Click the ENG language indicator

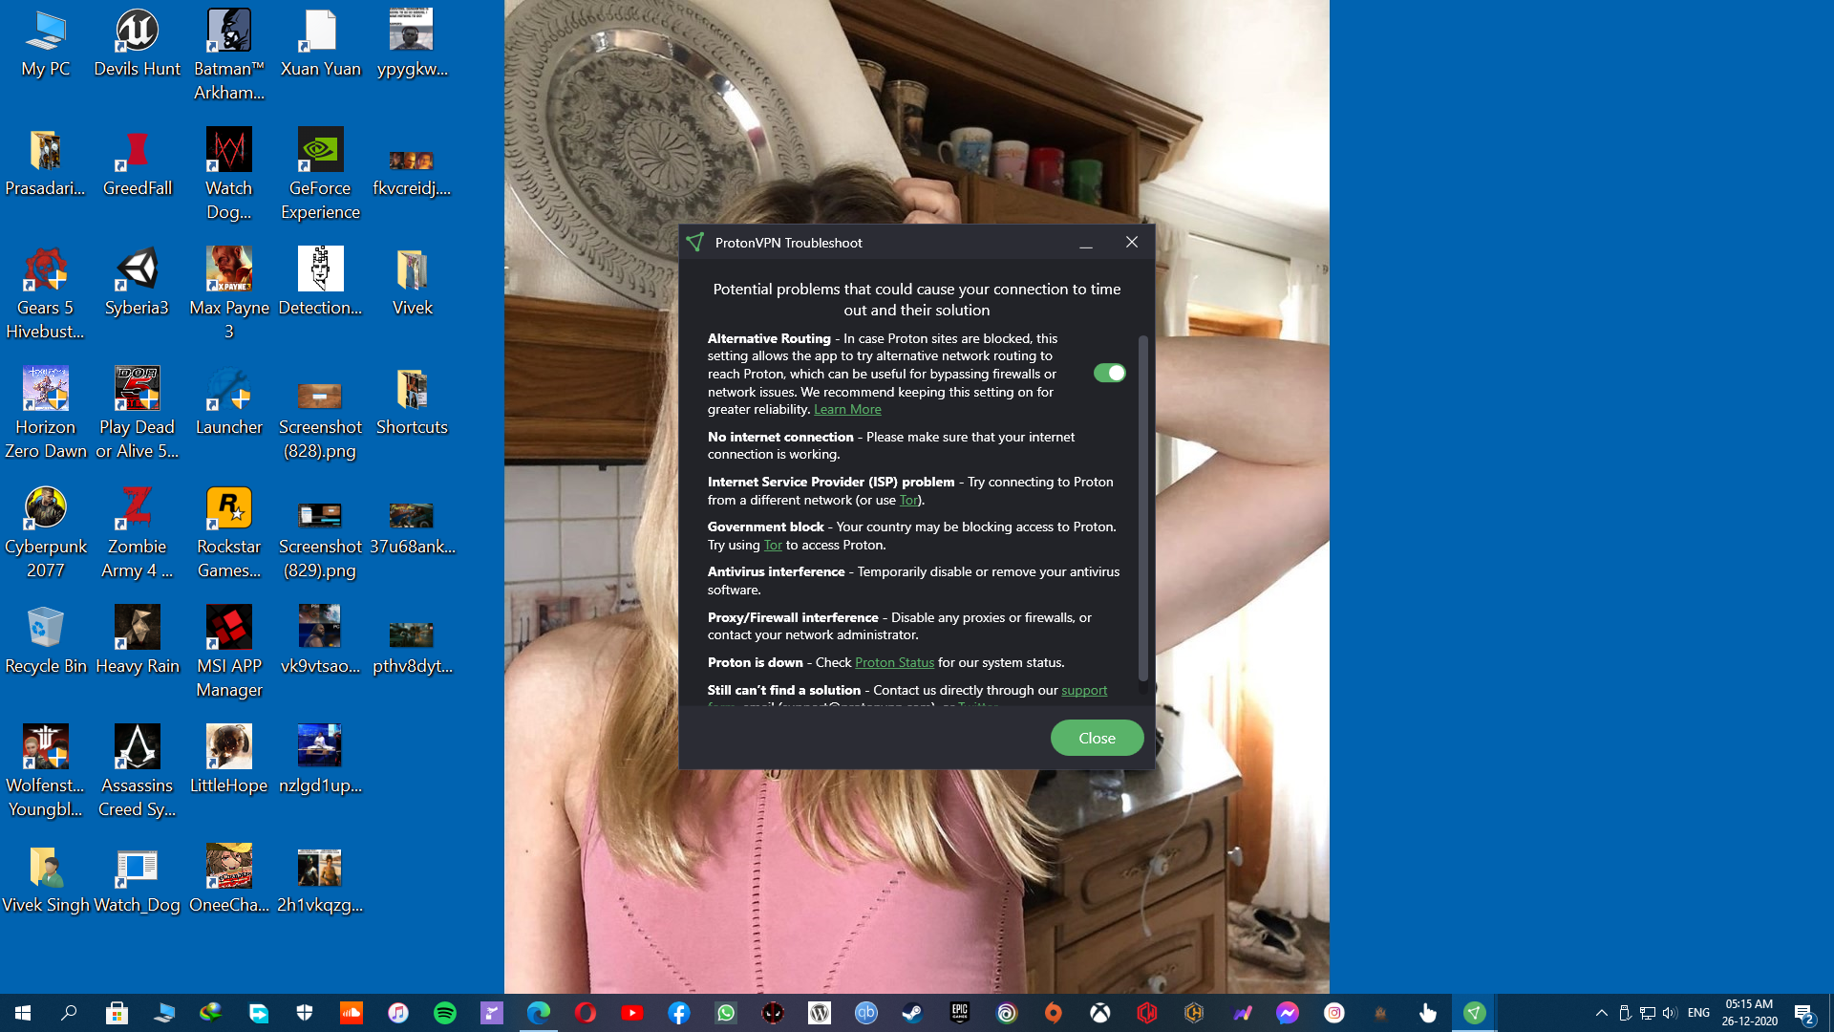(1698, 1013)
